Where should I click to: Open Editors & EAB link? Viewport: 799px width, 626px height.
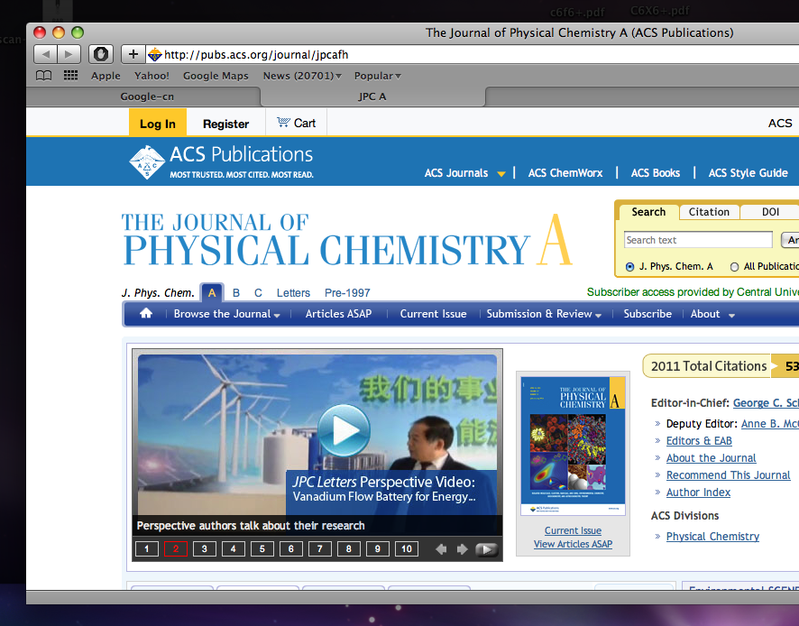(699, 441)
